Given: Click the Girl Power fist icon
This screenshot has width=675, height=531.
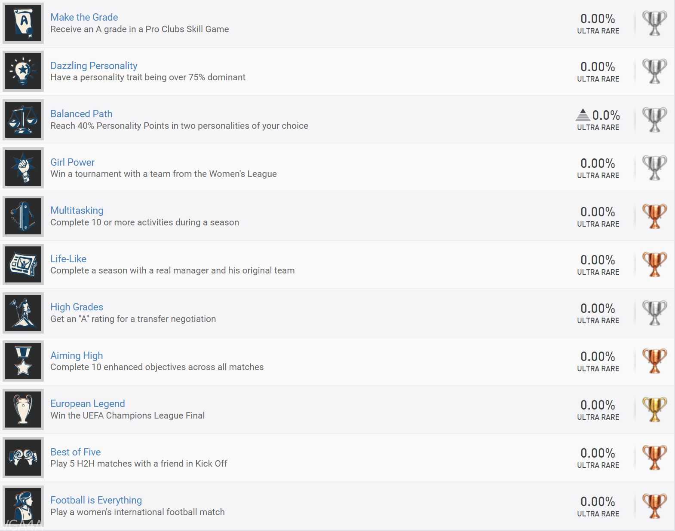Looking at the screenshot, I should click(23, 168).
